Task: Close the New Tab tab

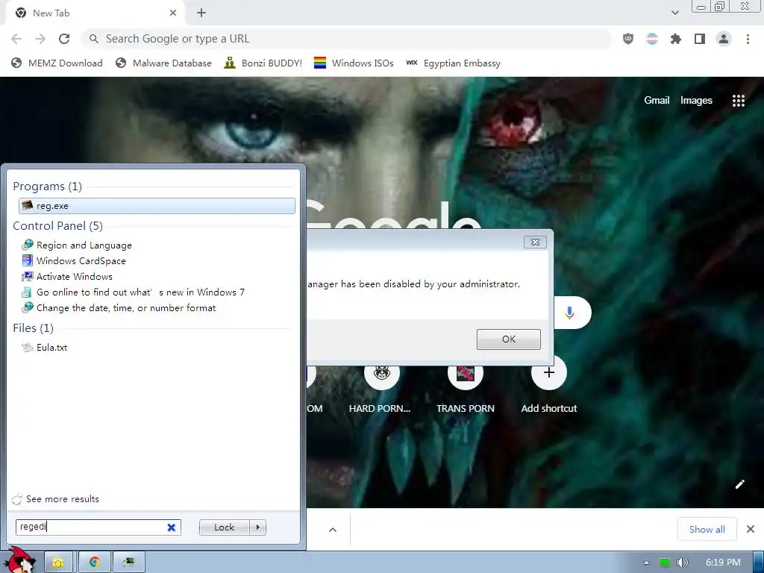Action: click(x=173, y=13)
